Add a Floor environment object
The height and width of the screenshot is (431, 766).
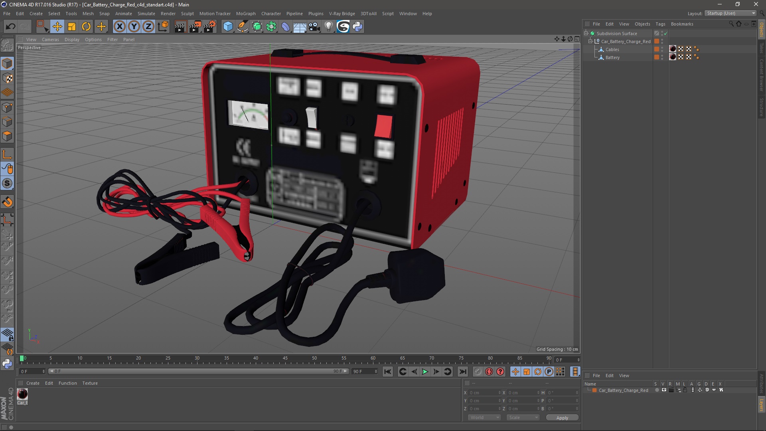[x=300, y=27]
